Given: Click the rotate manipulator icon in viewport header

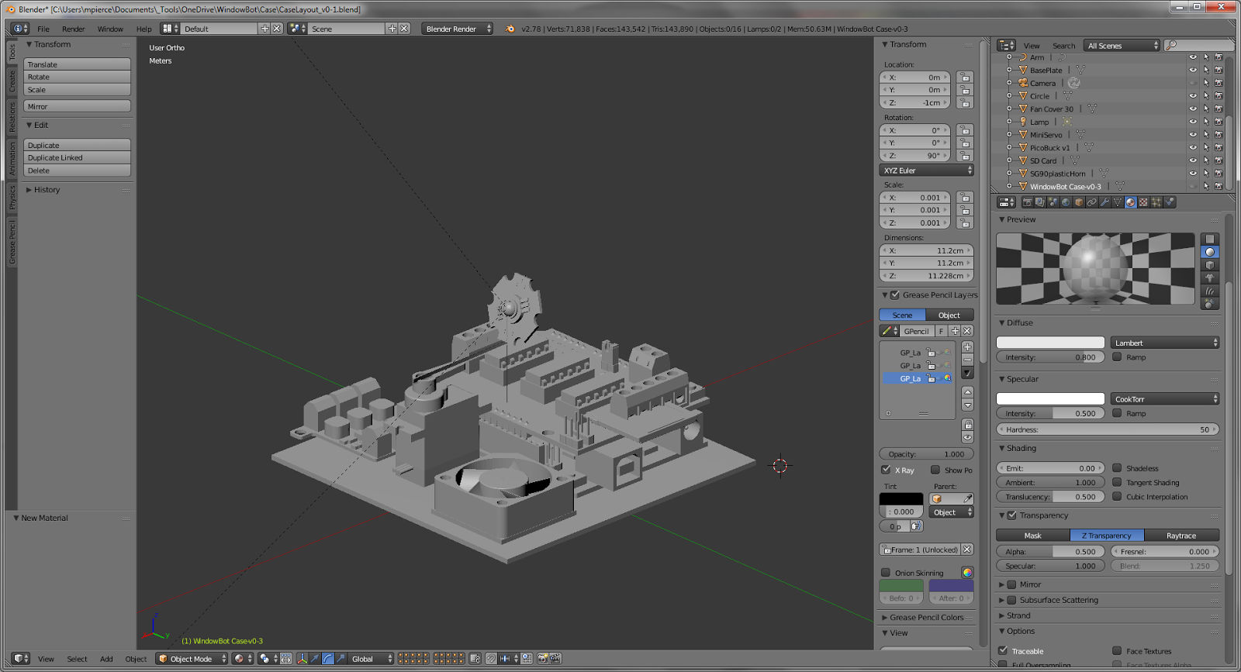Looking at the screenshot, I should (328, 659).
